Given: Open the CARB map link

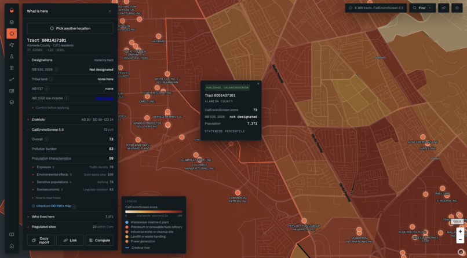Looking at the screenshot, I should (x=104, y=98).
